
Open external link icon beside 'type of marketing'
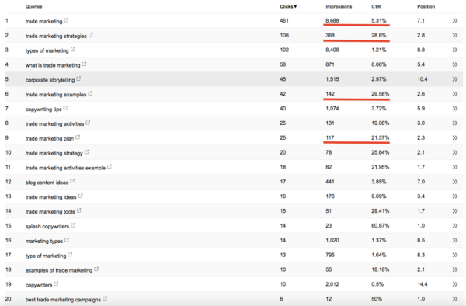pyautogui.click(x=70, y=255)
